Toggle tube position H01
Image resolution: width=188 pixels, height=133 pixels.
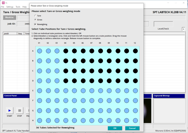coord(40,120)
